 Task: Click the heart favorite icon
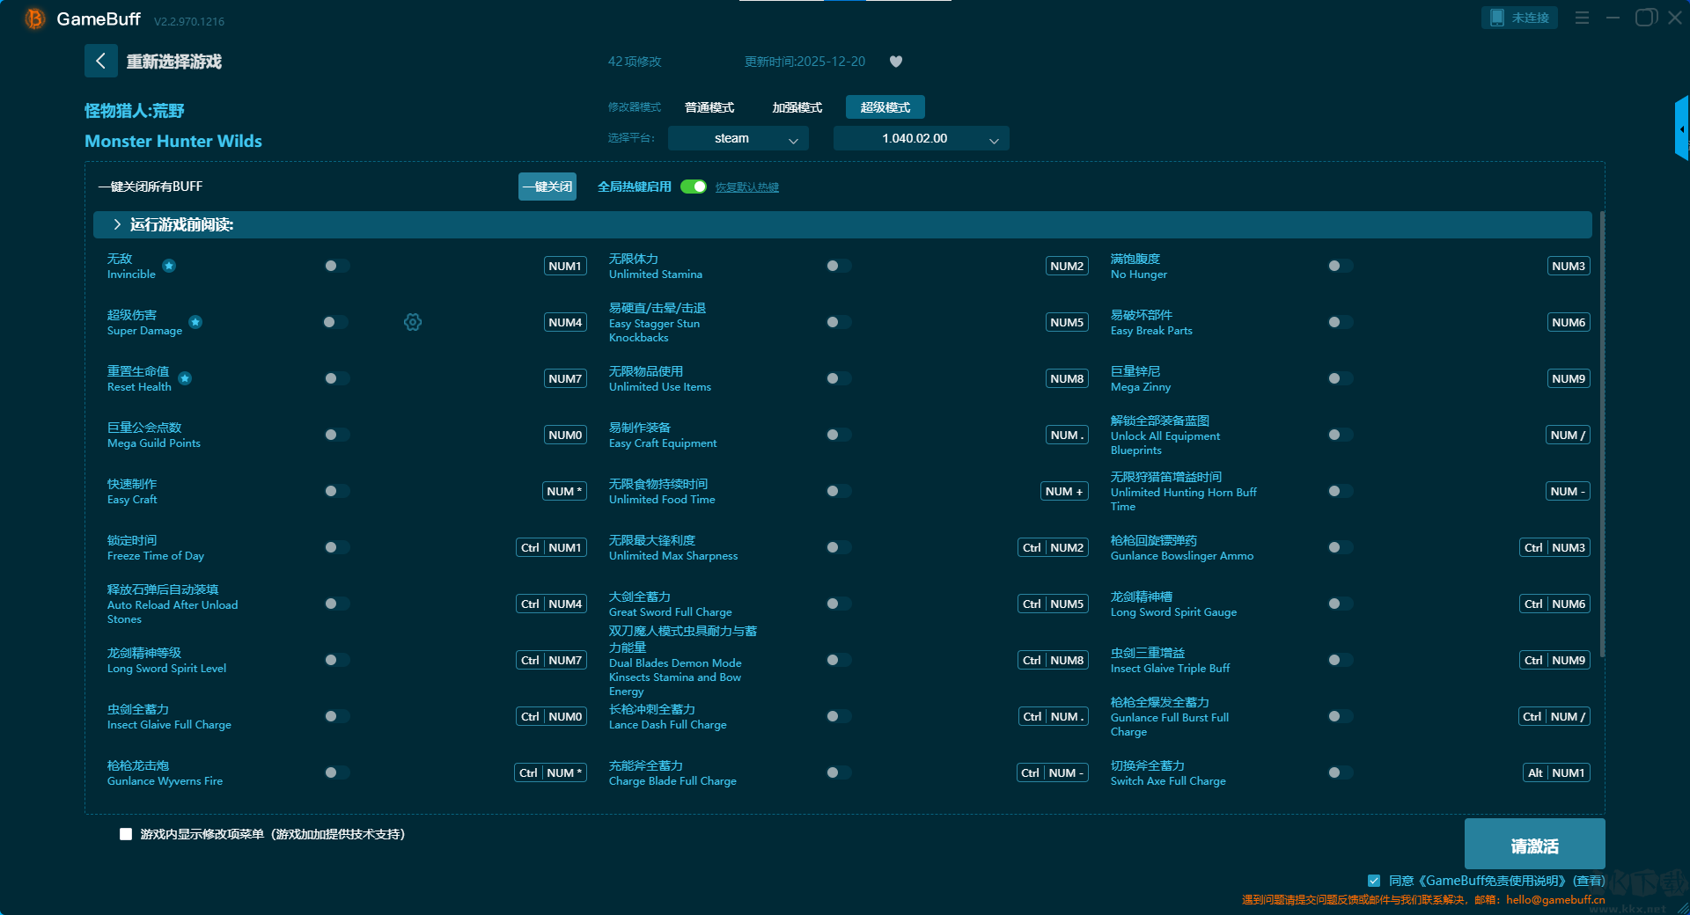(896, 62)
